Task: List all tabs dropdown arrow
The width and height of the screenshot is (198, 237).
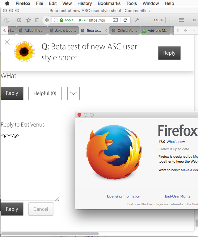Action: click(194, 30)
